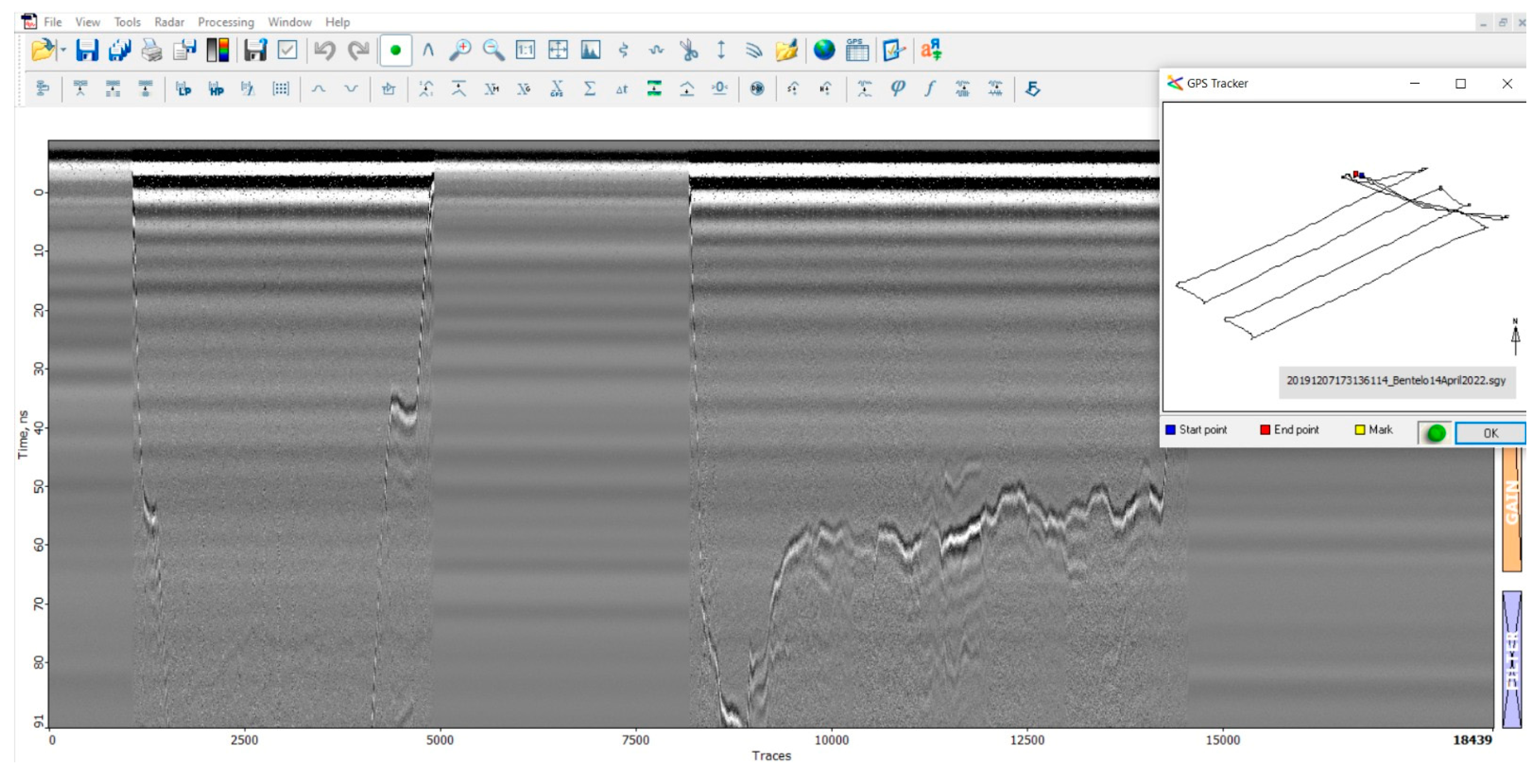Click the globe map icon
The height and width of the screenshot is (771, 1539).
824,50
